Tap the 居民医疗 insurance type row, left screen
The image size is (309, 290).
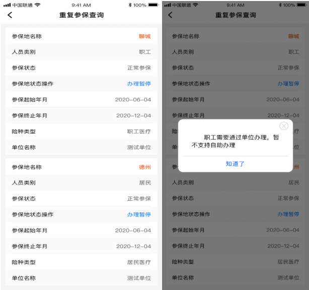tap(81, 262)
